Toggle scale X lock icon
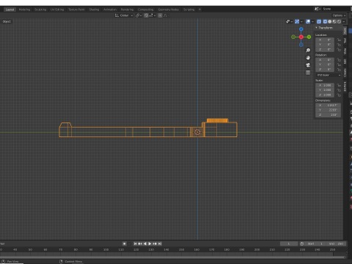352x264 pixels. pos(339,85)
